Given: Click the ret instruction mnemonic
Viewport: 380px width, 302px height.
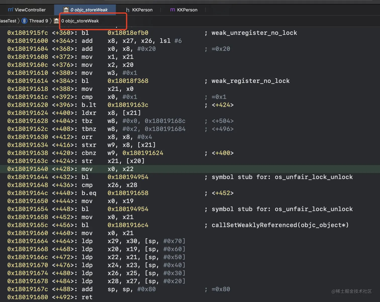Looking at the screenshot, I should (x=87, y=297).
